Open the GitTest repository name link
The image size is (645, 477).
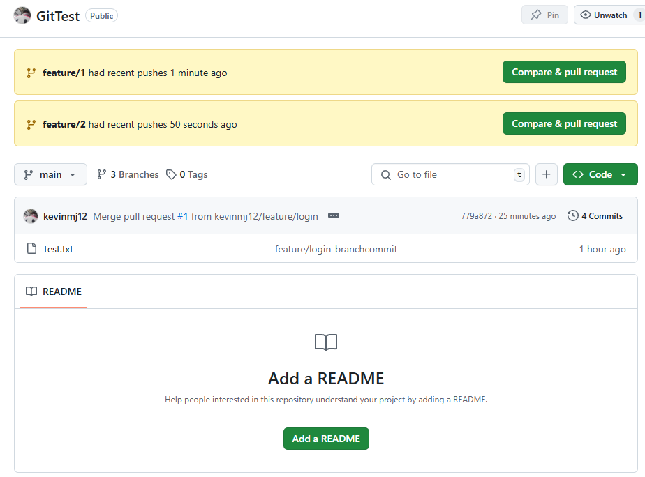[57, 16]
